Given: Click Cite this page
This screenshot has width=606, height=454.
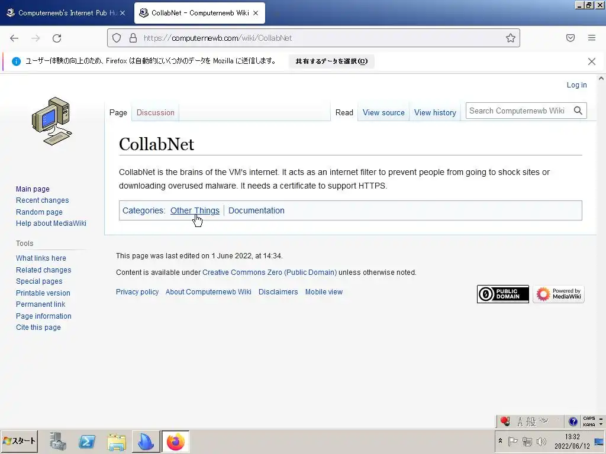Looking at the screenshot, I should tap(38, 327).
